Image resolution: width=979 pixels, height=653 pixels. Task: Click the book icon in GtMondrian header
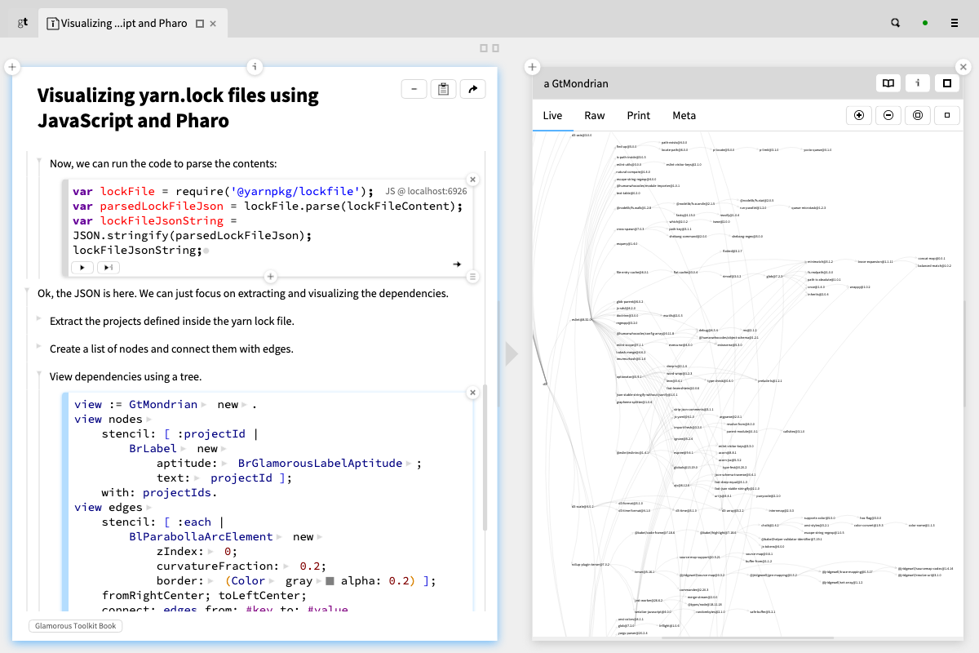point(888,83)
